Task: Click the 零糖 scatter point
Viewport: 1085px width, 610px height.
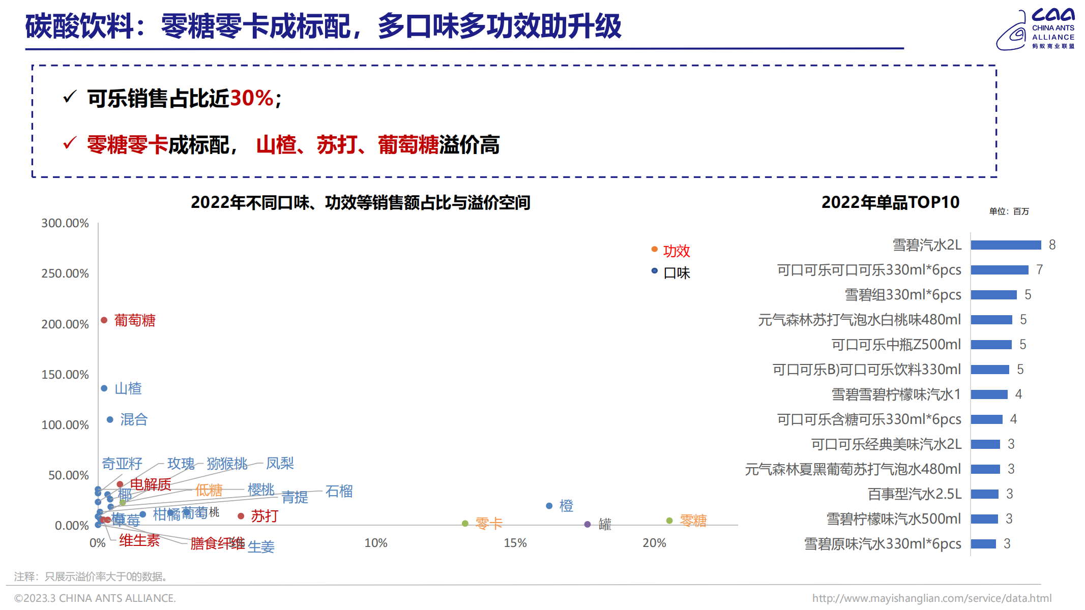Action: tap(669, 521)
